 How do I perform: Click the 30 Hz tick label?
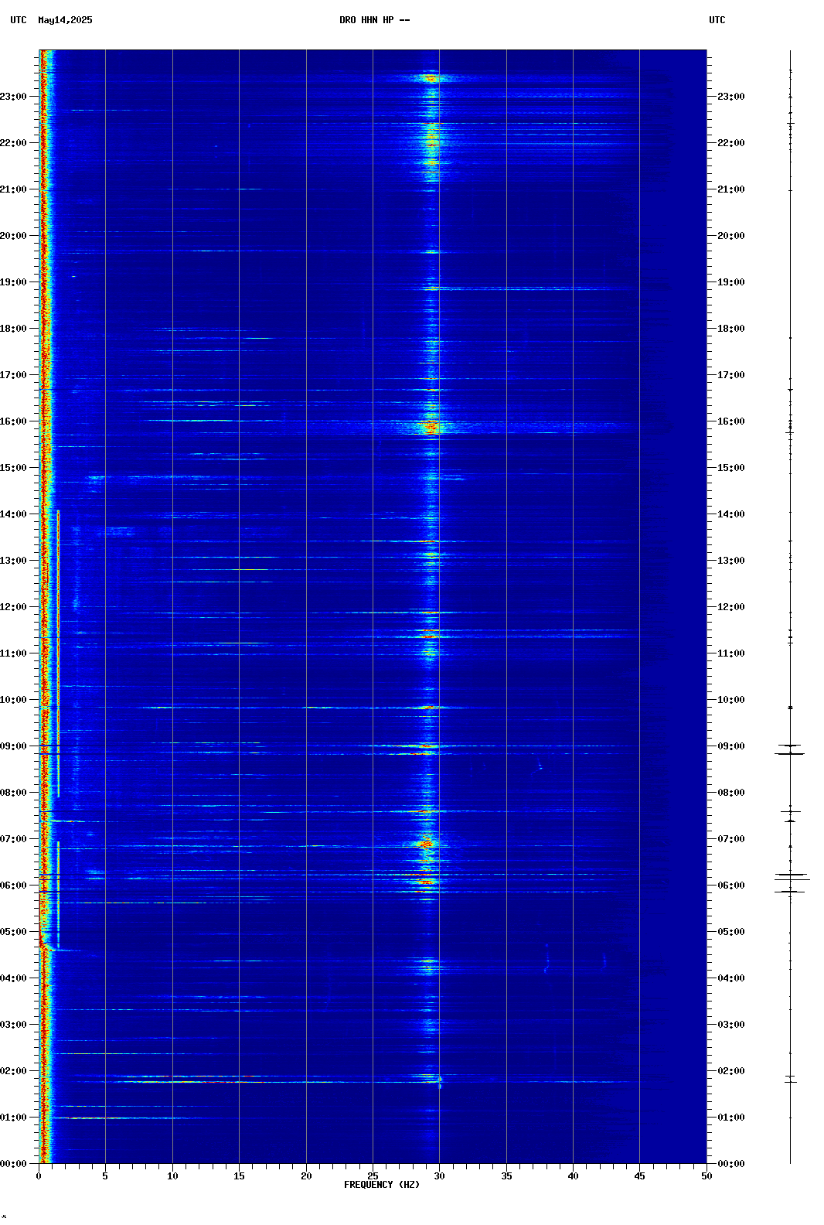439,1176
